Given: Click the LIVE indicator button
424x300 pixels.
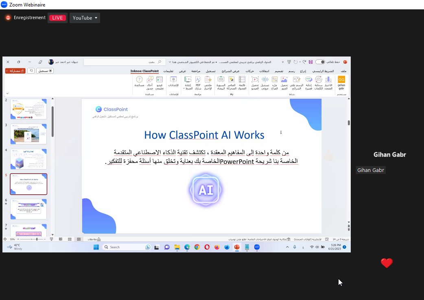Looking at the screenshot, I should click(x=57, y=18).
